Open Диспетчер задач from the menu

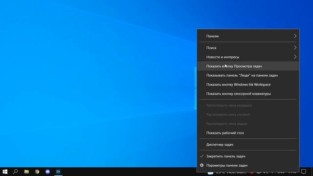[248, 145]
